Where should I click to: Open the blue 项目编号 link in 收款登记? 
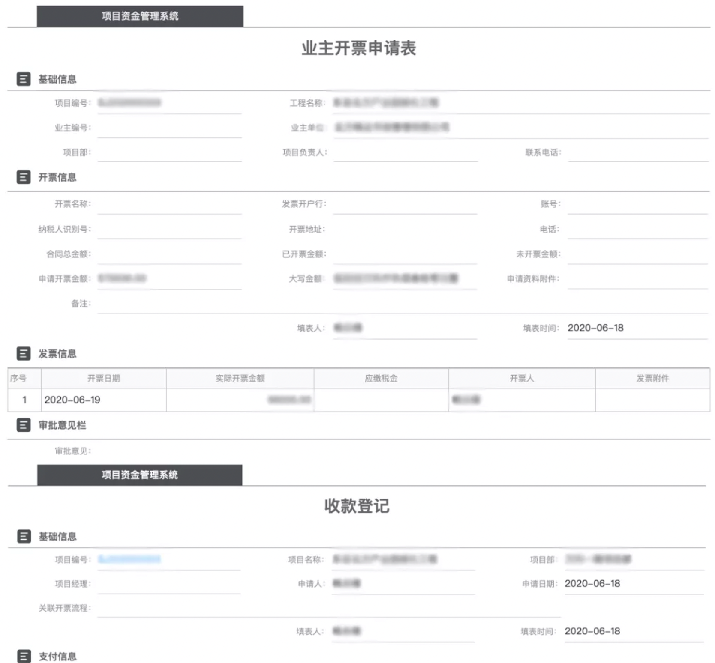129,559
